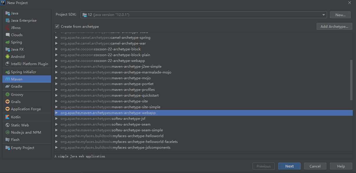
Task: Select maven-archetype-marmalade-mojo archetype
Action: coord(204,72)
